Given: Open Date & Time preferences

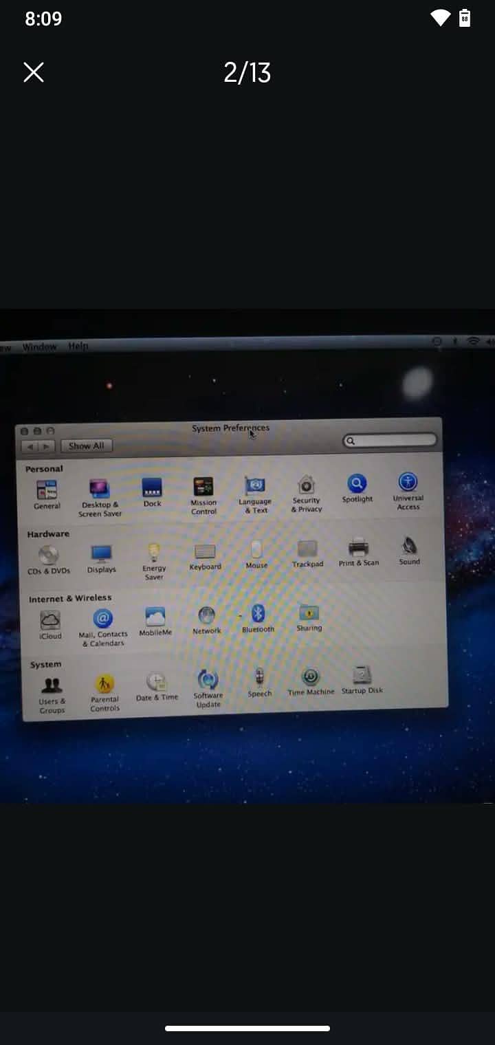Looking at the screenshot, I should 157,687.
